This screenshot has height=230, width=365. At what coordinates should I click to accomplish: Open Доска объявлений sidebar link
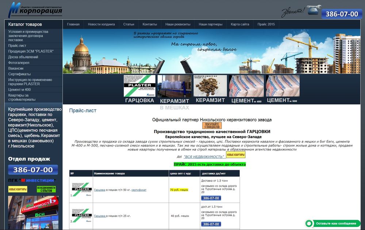23,57
